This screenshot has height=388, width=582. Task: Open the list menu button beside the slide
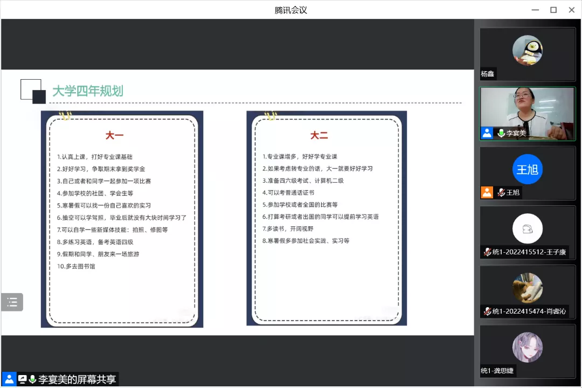(x=12, y=302)
